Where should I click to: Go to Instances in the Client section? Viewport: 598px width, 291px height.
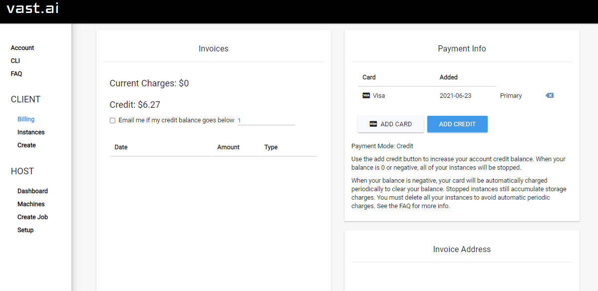point(31,132)
